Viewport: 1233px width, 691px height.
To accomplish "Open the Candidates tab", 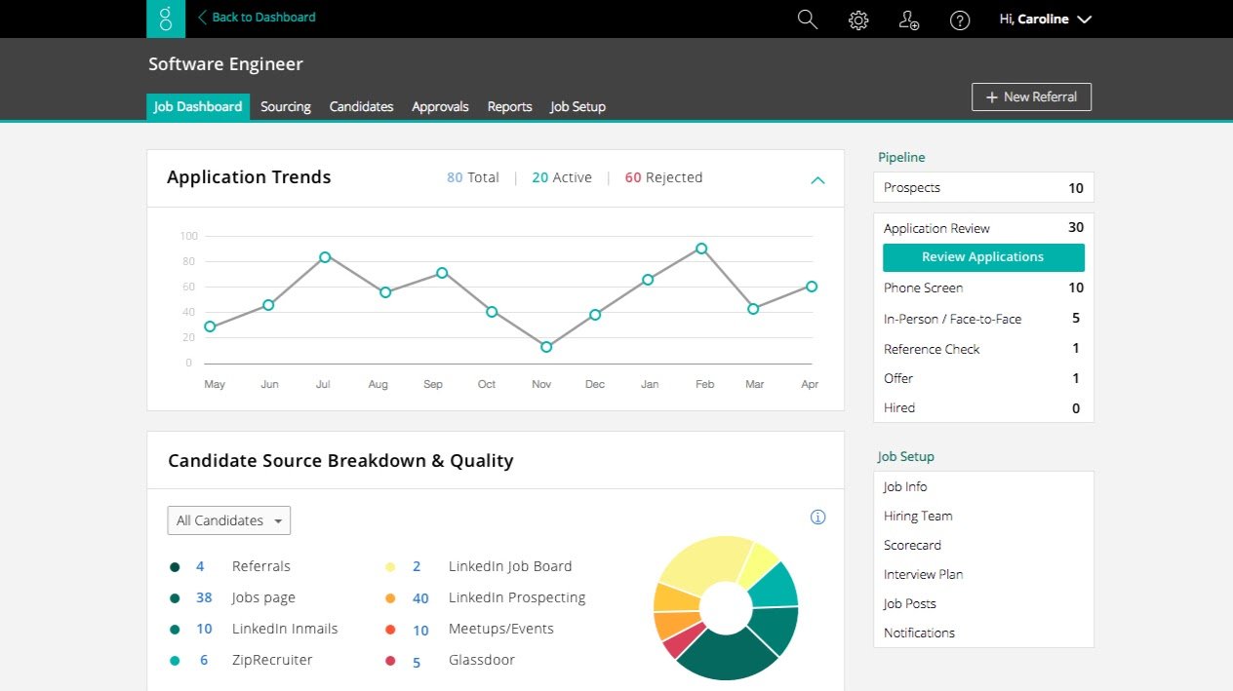I will 361,107.
